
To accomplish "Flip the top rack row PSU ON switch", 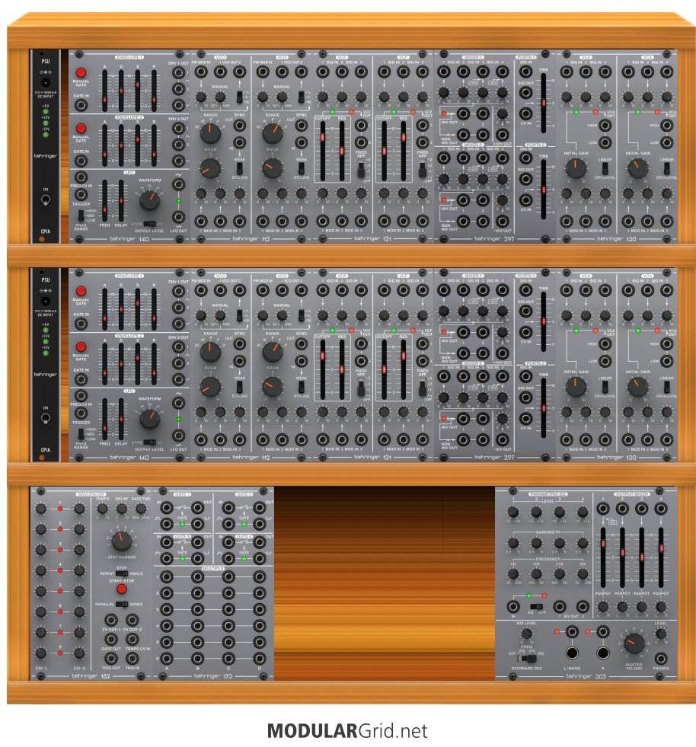I will point(45,200).
